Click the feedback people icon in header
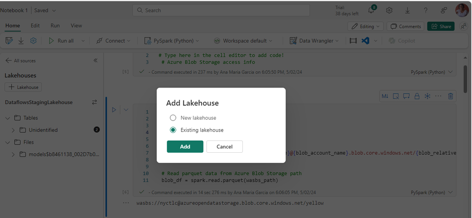 click(x=444, y=10)
